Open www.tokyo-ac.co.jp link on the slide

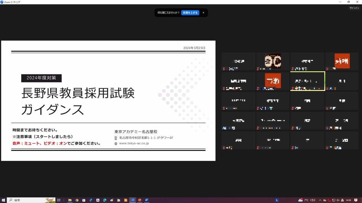(x=134, y=143)
